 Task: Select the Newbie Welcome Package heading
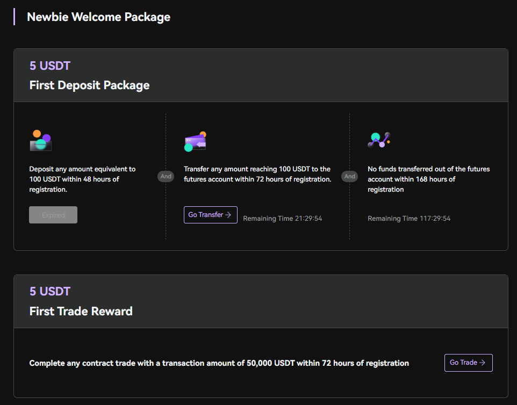click(x=98, y=17)
